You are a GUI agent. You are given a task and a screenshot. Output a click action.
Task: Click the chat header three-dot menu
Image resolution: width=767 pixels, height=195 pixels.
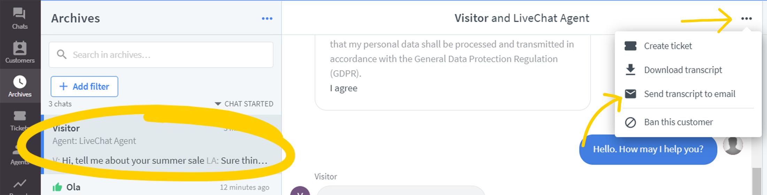pos(746,18)
